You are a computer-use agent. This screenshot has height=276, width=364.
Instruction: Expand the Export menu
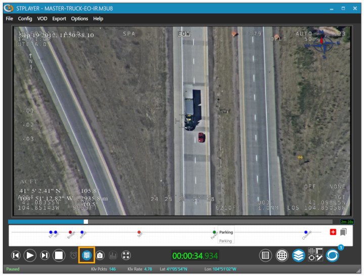[x=59, y=19]
